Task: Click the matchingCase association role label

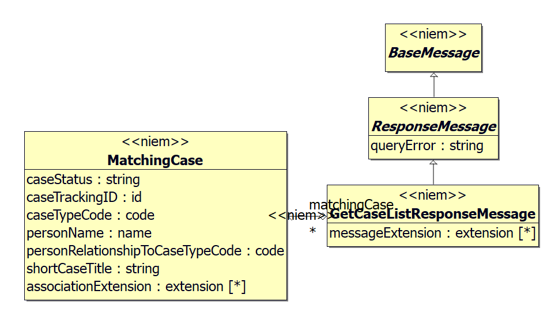Action: pos(351,205)
